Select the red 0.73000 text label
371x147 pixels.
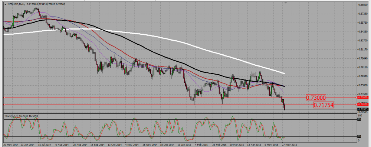[x=316, y=98]
